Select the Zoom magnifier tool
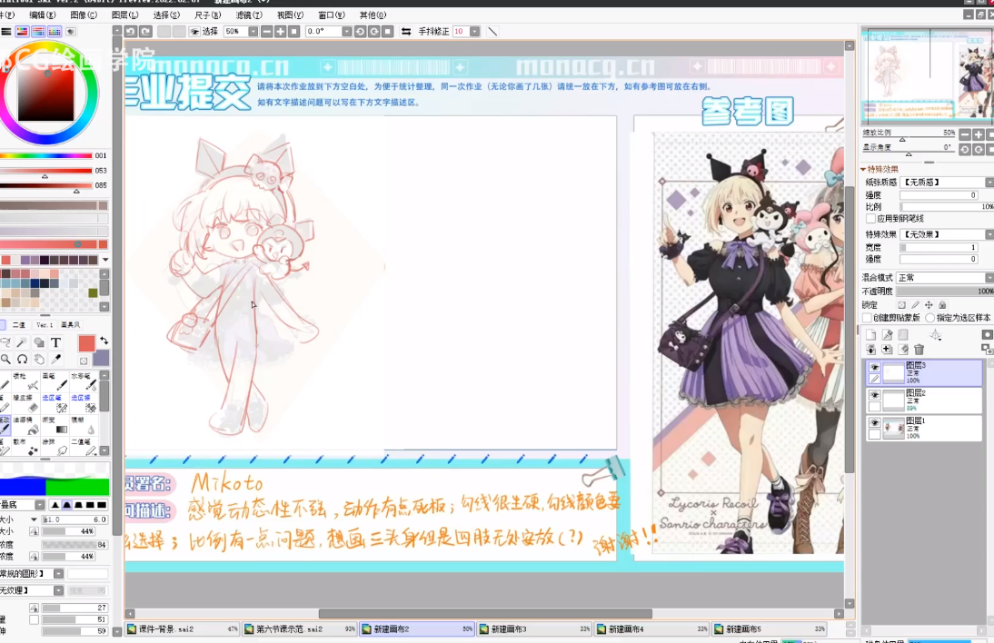The width and height of the screenshot is (994, 643). (5, 360)
